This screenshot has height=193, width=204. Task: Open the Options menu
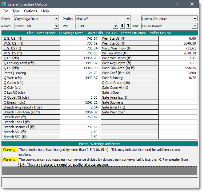30,11
